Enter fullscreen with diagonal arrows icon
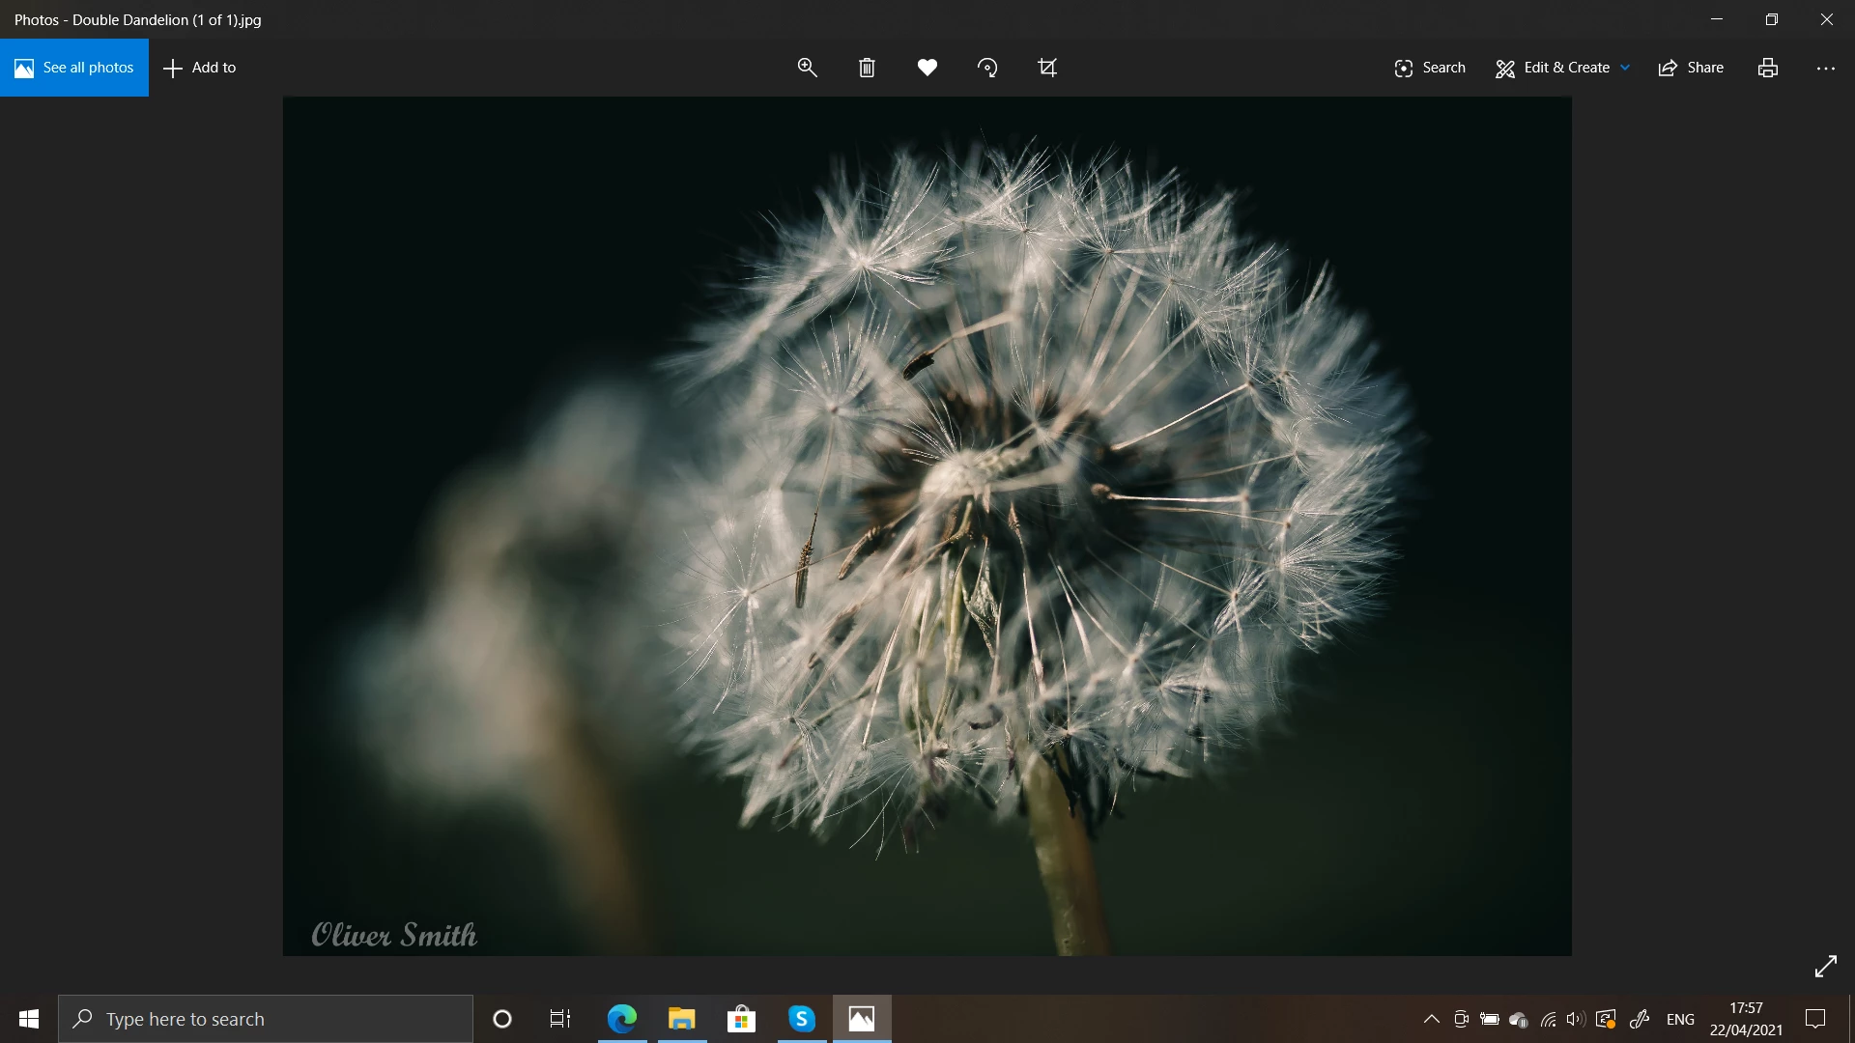 [1825, 966]
